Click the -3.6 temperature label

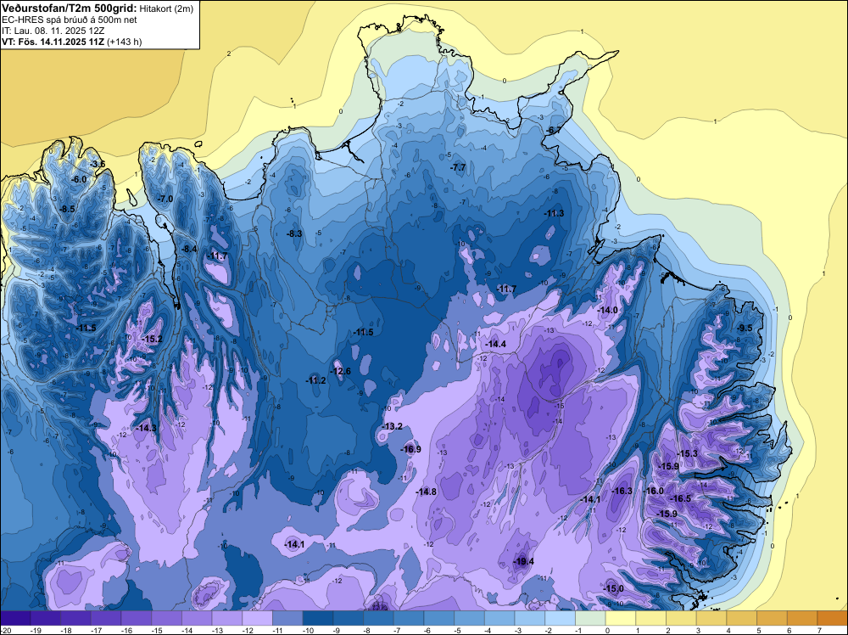98,164
